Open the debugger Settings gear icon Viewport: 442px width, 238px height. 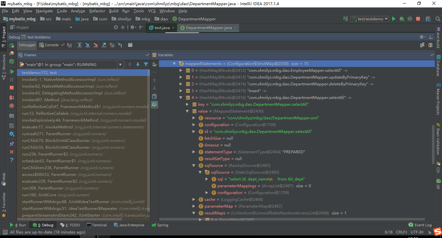pos(12,134)
